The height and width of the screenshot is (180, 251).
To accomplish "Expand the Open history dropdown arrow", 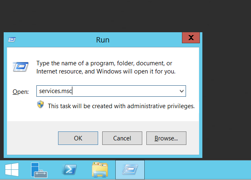I will pyautogui.click(x=181, y=91).
